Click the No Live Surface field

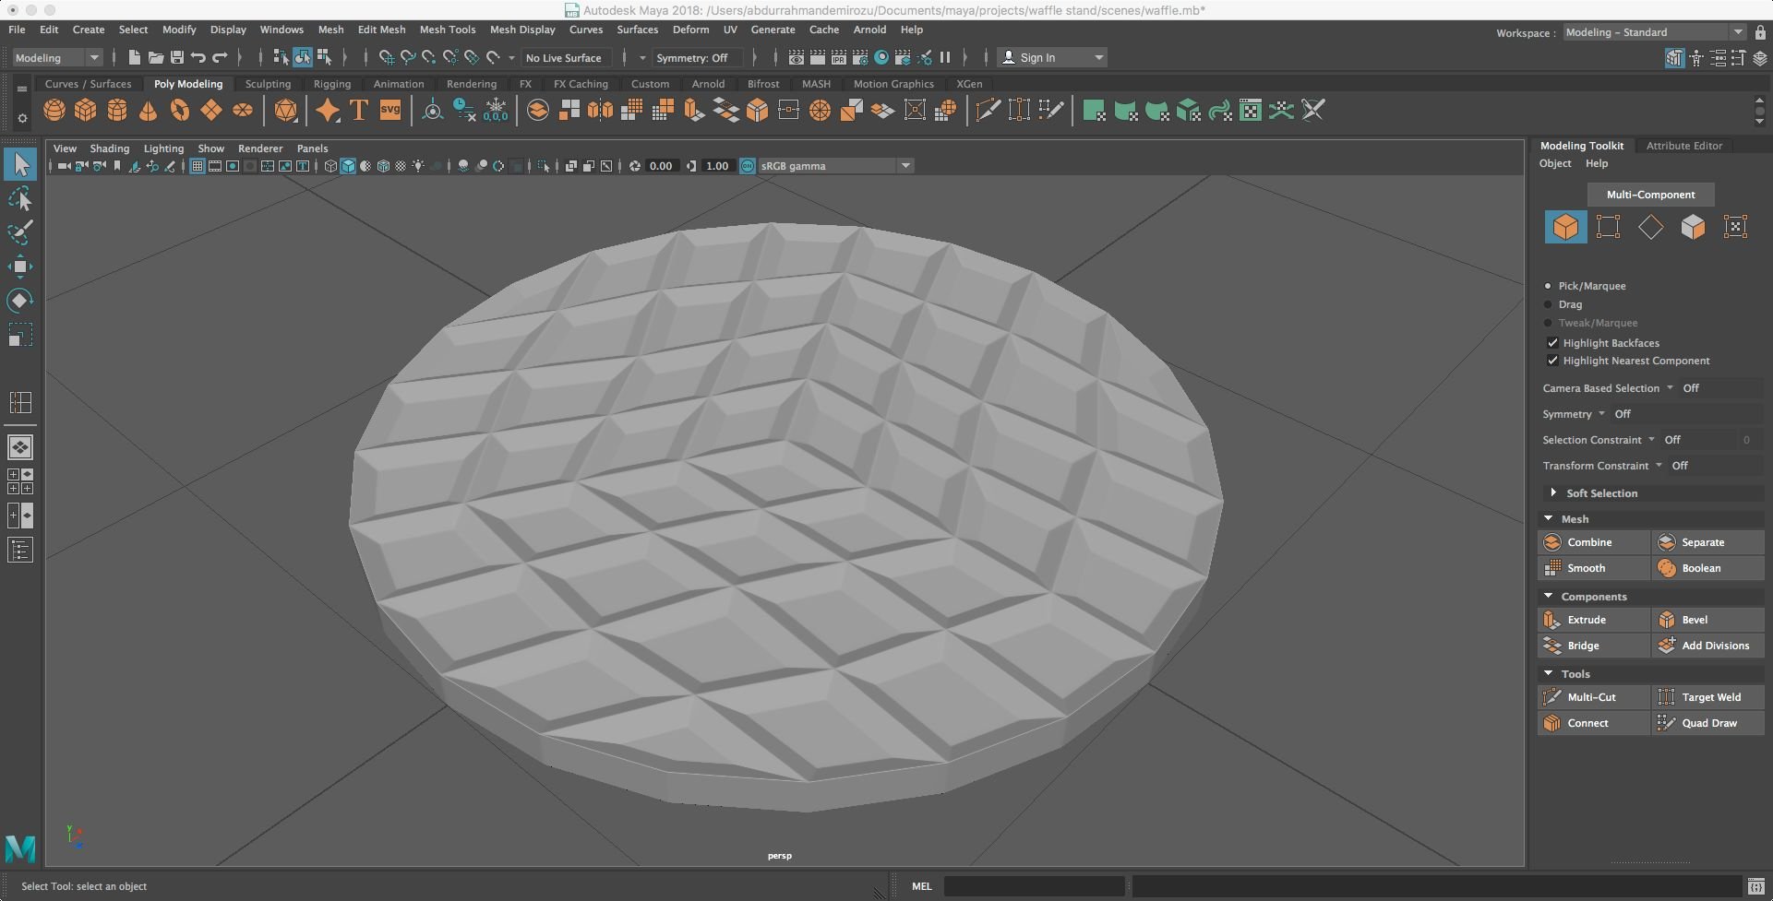pos(564,57)
